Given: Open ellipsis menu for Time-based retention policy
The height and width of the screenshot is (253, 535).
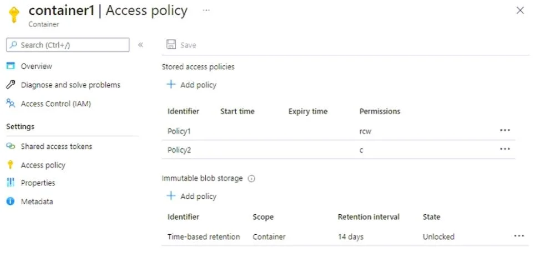Looking at the screenshot, I should (519, 236).
